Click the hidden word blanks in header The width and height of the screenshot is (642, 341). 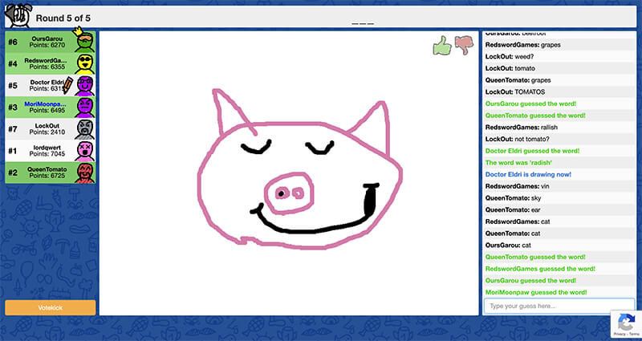pos(363,23)
